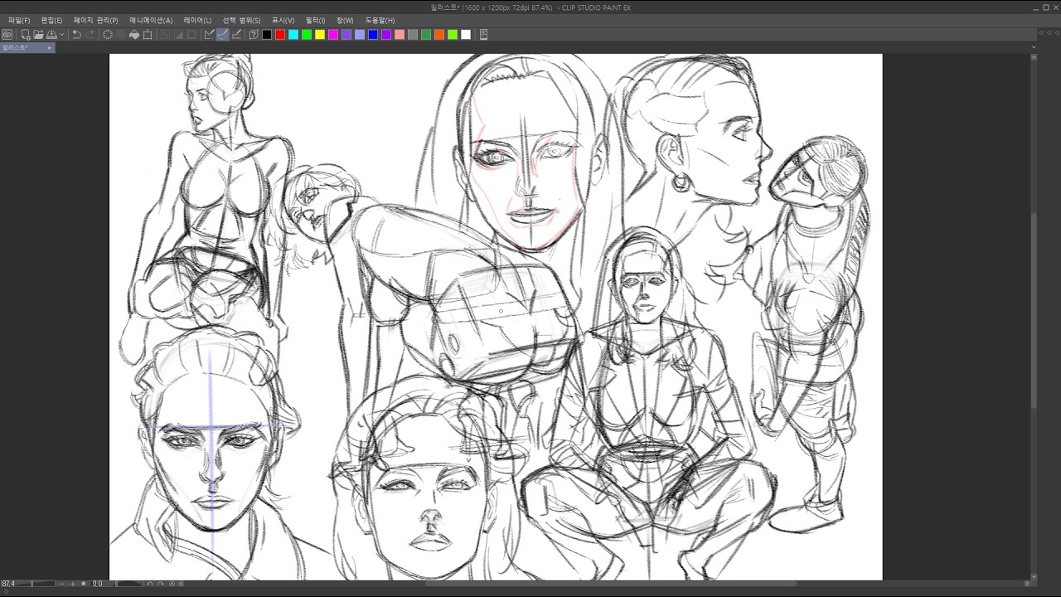Image resolution: width=1061 pixels, height=597 pixels.
Task: Open the 선택 범위(S) menu
Action: point(241,20)
